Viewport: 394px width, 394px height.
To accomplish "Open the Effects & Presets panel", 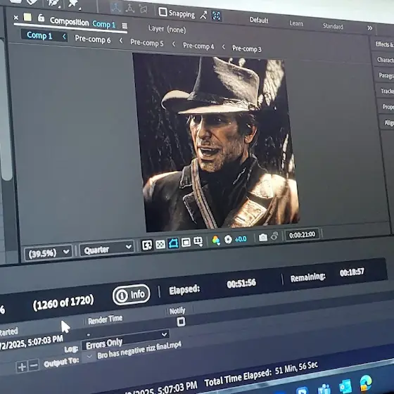I will coord(384,44).
